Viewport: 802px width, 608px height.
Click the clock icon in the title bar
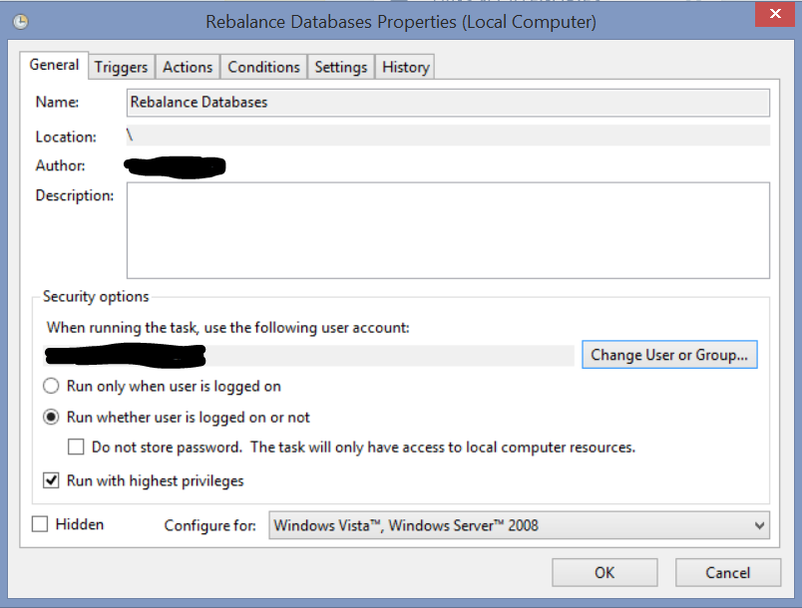click(20, 21)
